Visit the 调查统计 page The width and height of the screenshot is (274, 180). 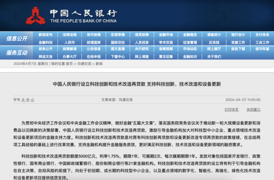[x=214, y=34]
